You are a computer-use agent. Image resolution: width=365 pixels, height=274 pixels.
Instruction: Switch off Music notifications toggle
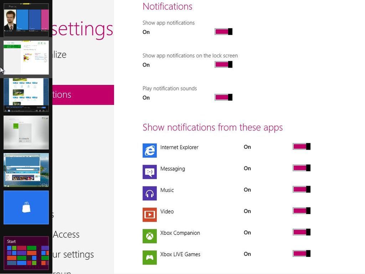click(x=302, y=189)
